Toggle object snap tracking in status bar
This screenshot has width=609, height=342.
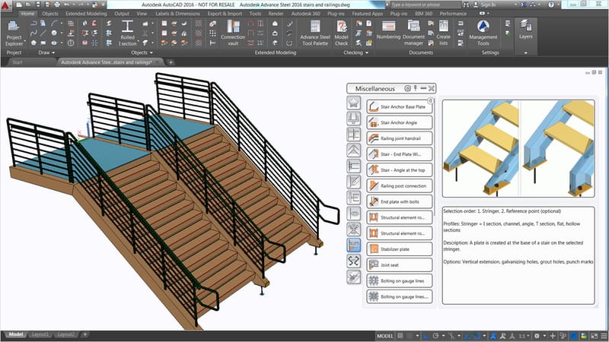click(x=467, y=336)
